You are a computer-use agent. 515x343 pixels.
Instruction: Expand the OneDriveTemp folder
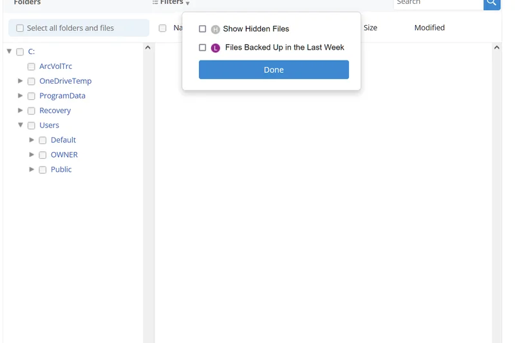21,81
